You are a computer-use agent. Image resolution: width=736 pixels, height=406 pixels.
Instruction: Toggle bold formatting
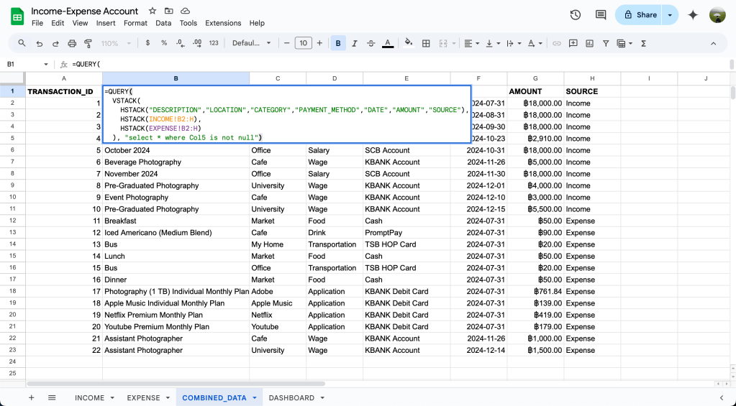338,43
